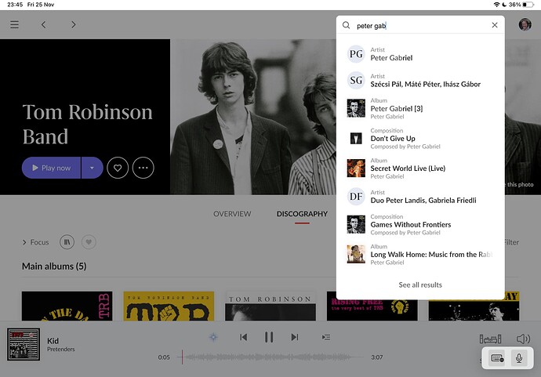541x377 pixels.
Task: Open the yellow TRB fist album cover
Action: click(169, 306)
